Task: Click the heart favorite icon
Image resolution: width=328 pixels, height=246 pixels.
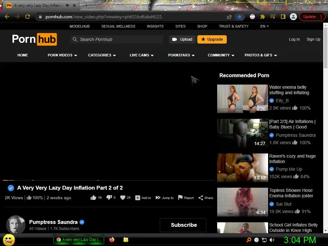Action: pyautogui.click(x=123, y=198)
